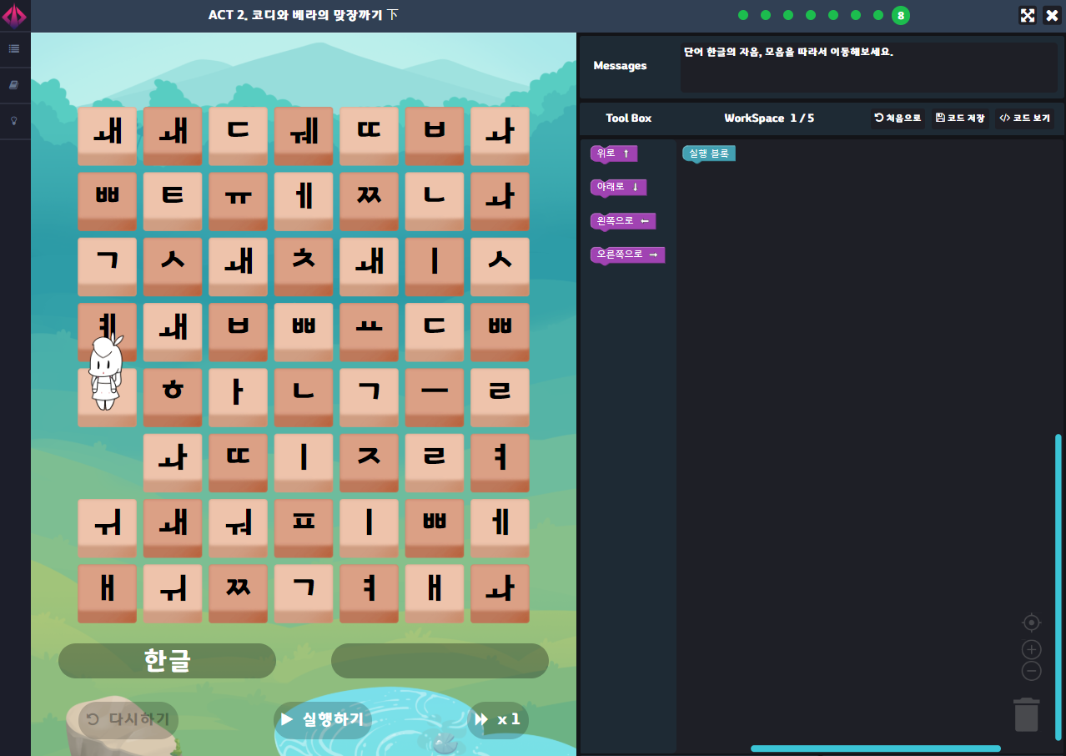Close the stage with the X icon
The height and width of the screenshot is (756, 1066).
point(1052,15)
